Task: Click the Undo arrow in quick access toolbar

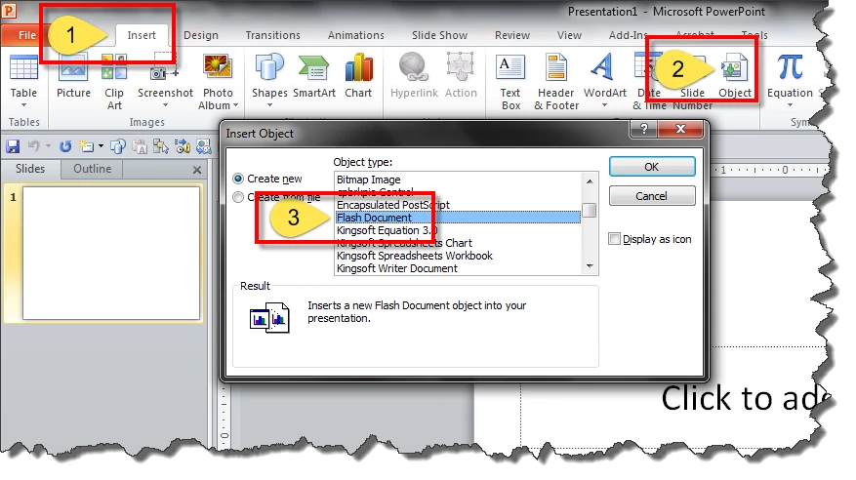Action: coord(34,146)
